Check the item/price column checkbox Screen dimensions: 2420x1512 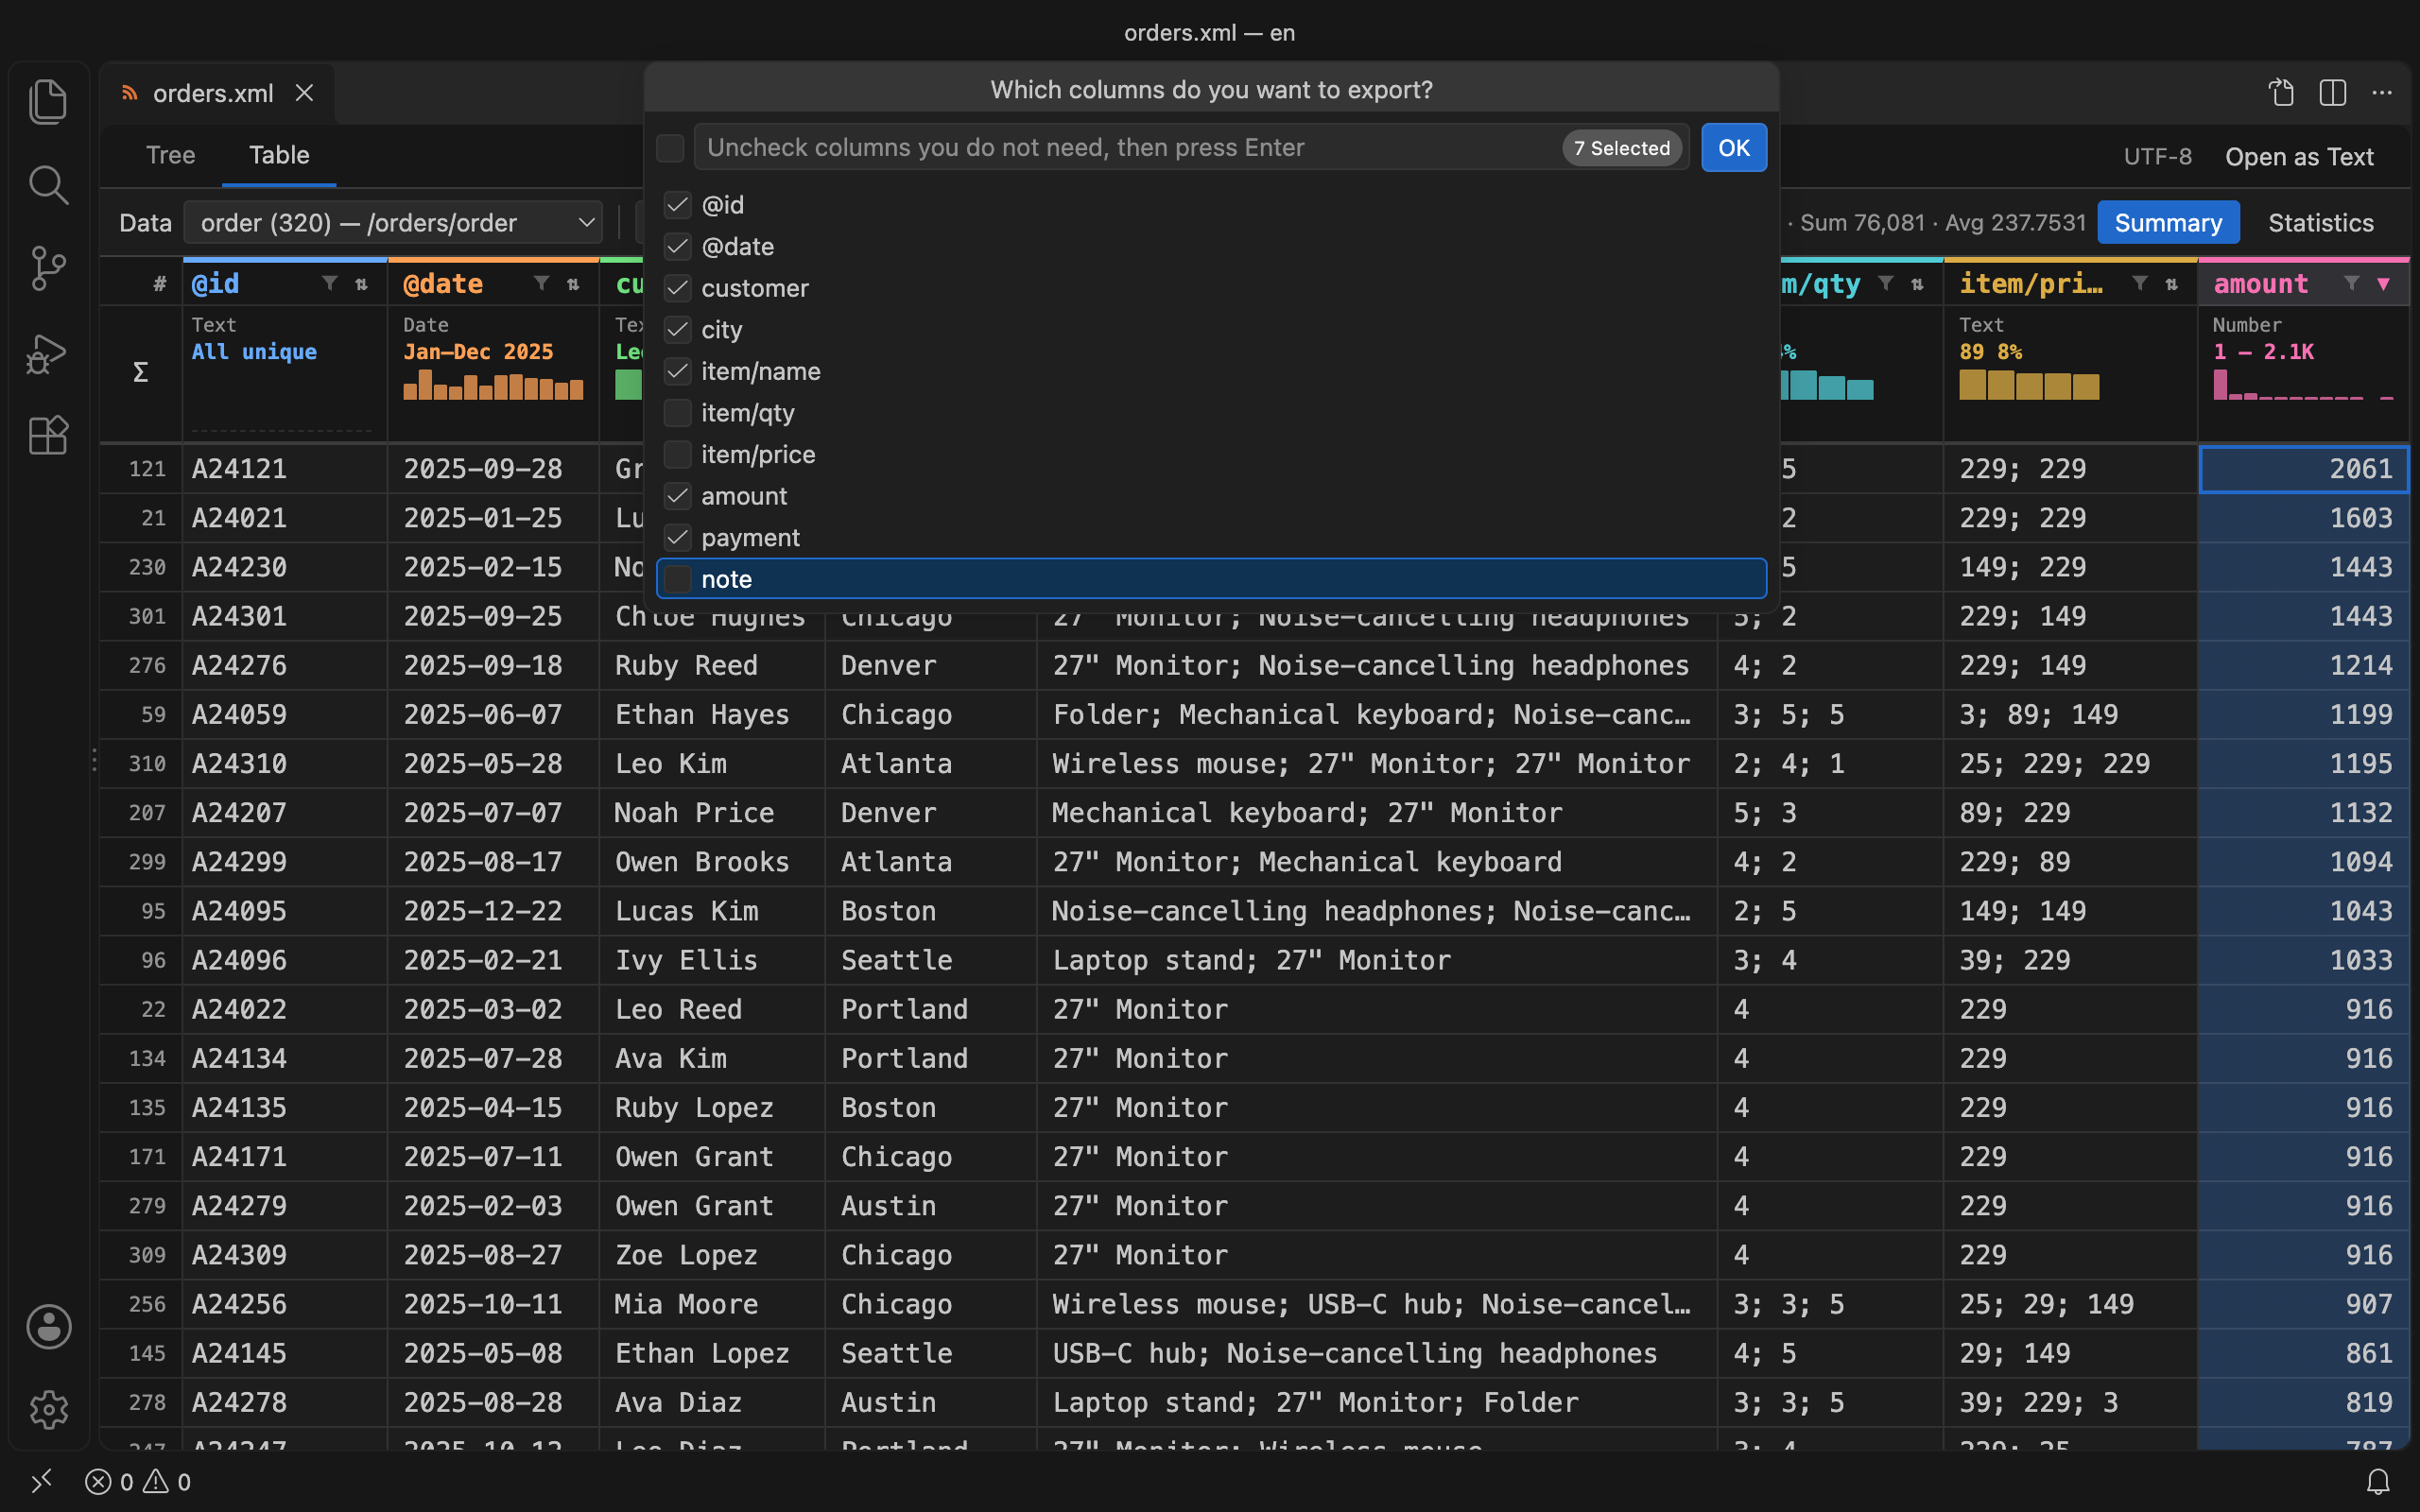pyautogui.click(x=678, y=455)
